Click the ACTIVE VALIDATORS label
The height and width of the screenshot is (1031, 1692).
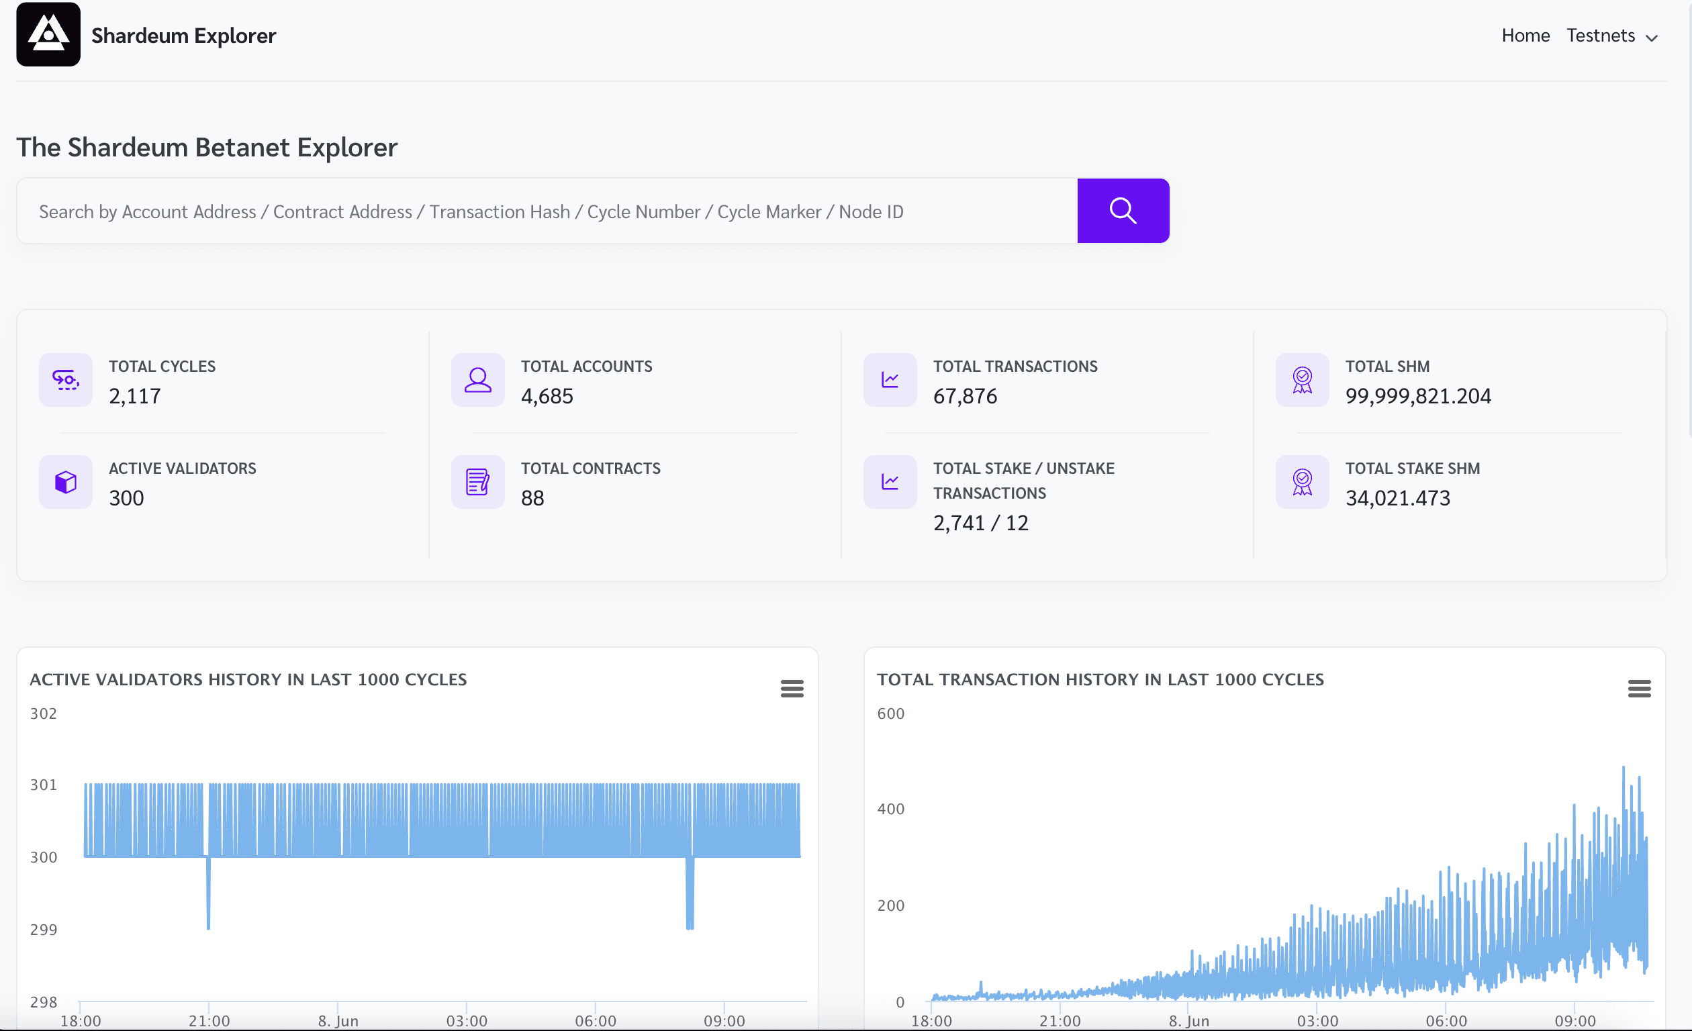tap(183, 468)
